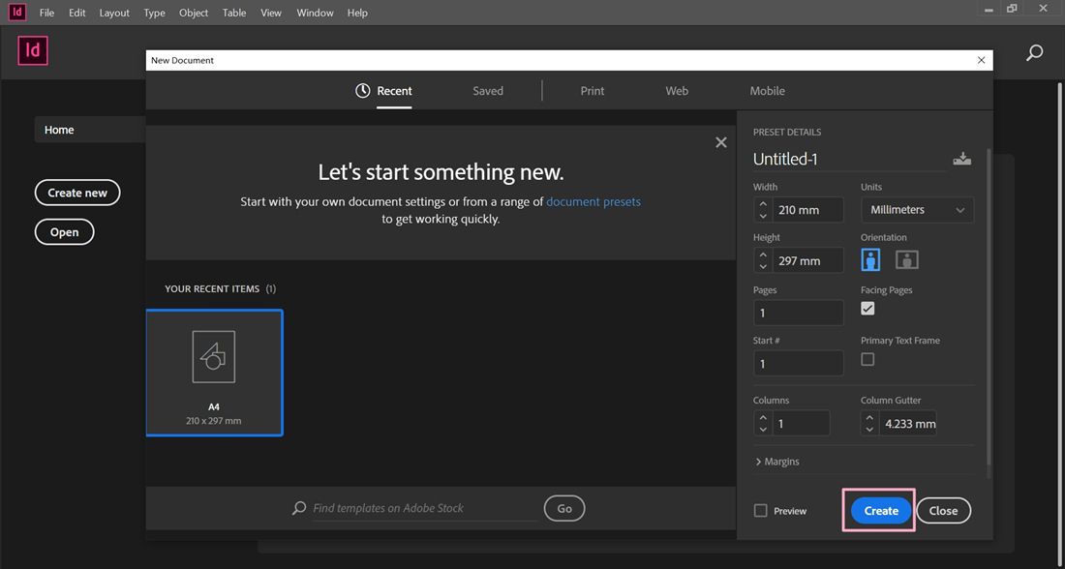Increase Width using the up stepper arrow

pos(763,204)
